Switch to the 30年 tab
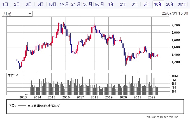The width and height of the screenshot is (190, 120). pos(182,4)
